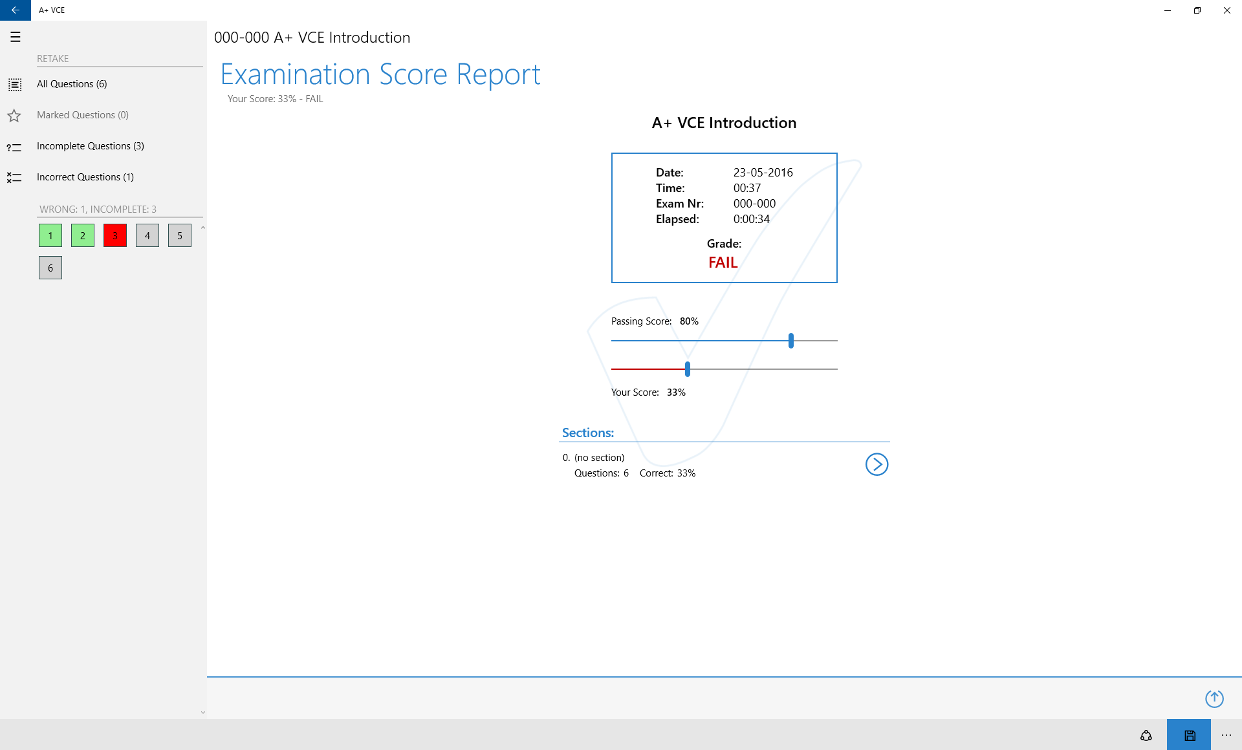Select the Incomplete Questions icon
1242x750 pixels.
click(14, 147)
